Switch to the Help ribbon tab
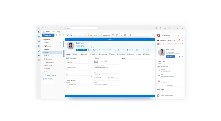The height and width of the screenshot is (121, 221). [59, 32]
